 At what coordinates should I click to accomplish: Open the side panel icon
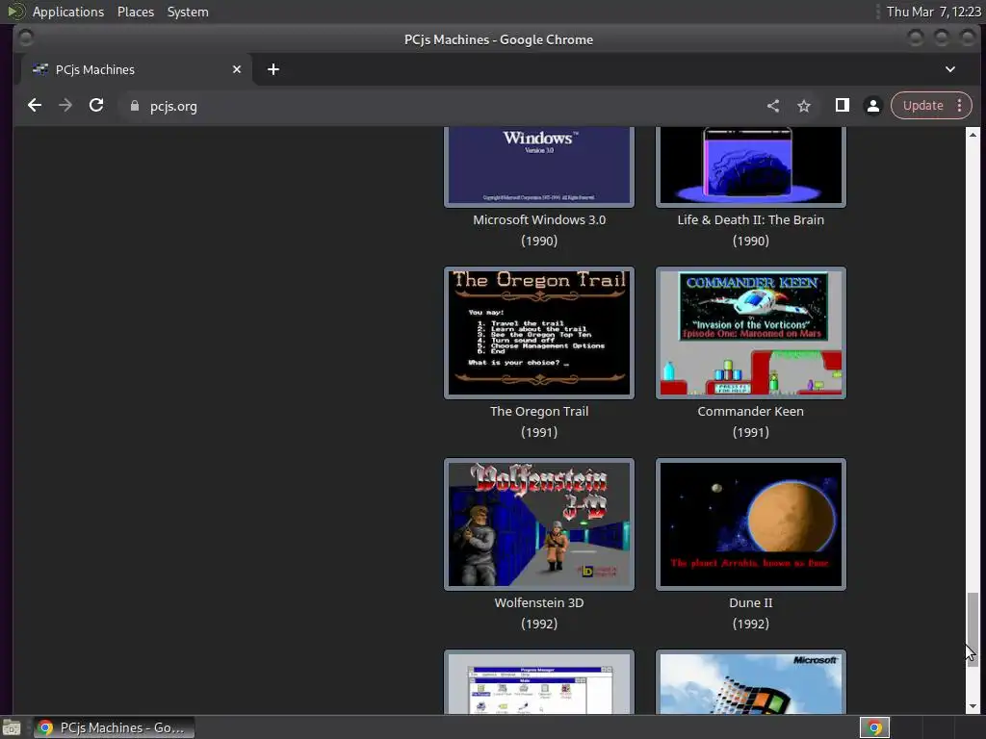842,106
